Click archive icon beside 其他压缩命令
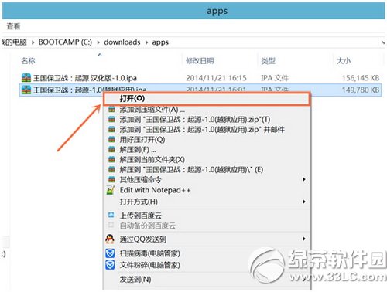Screen dimensions: 387x292 pyautogui.click(x=111, y=179)
